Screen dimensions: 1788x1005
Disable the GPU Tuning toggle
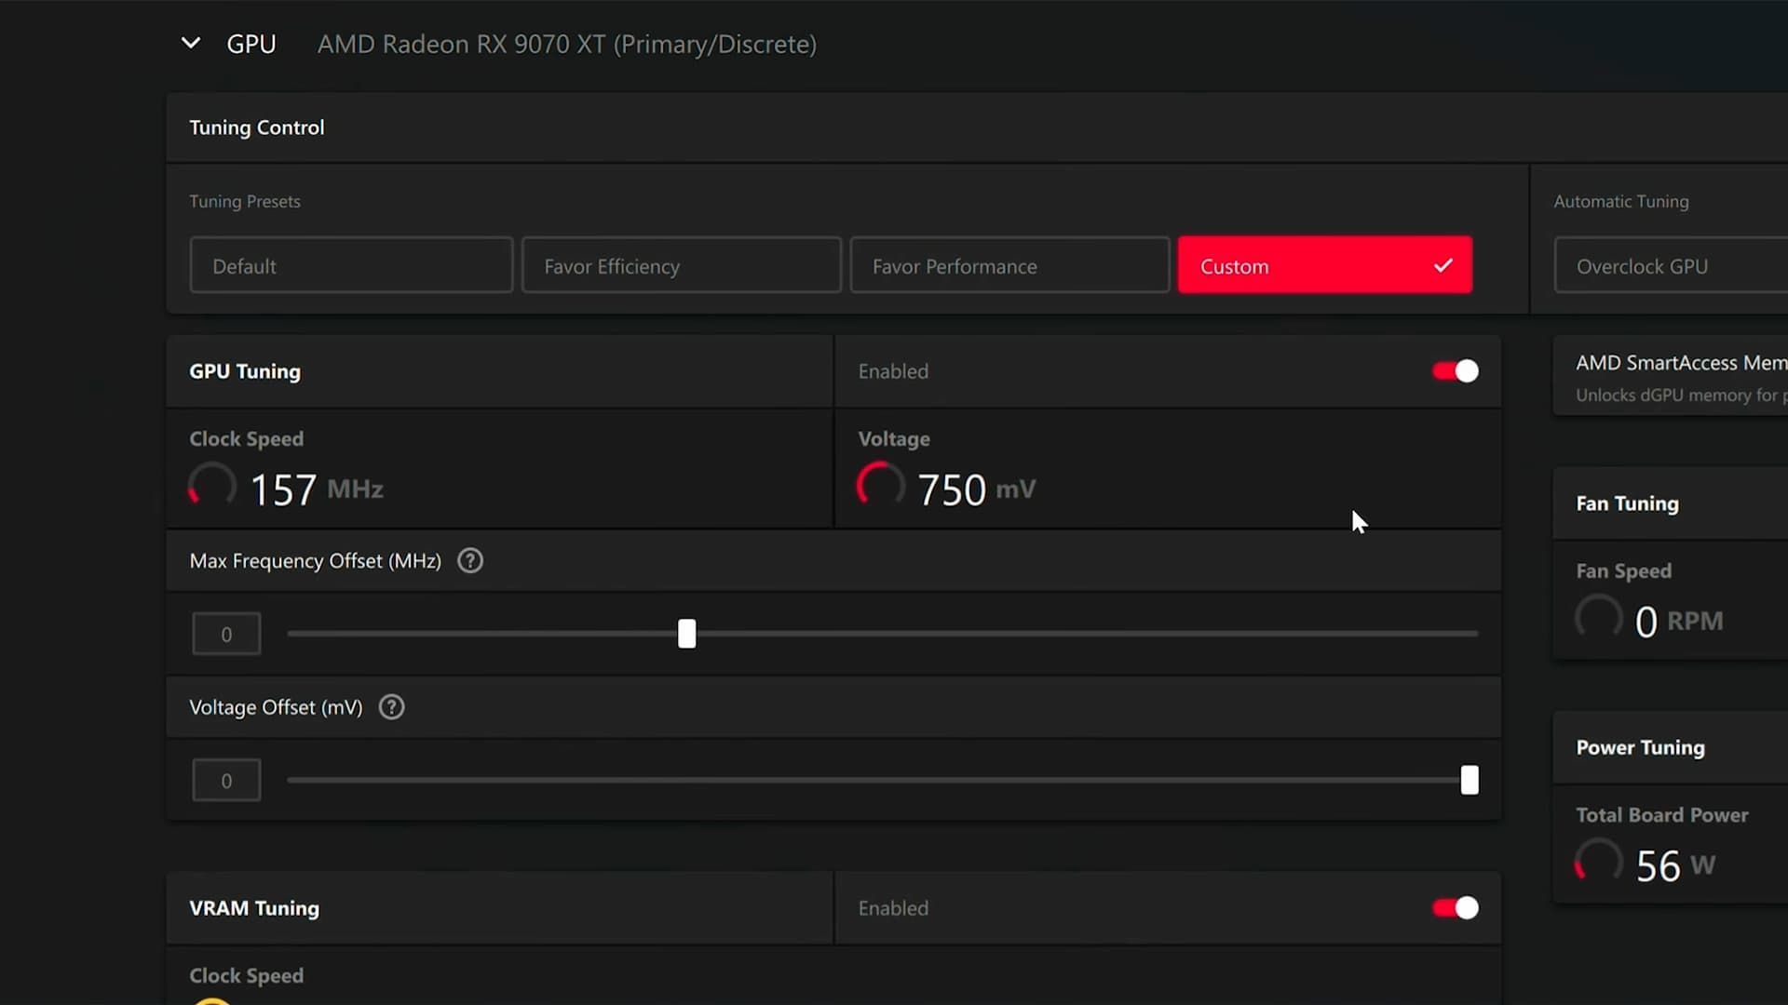(x=1454, y=370)
